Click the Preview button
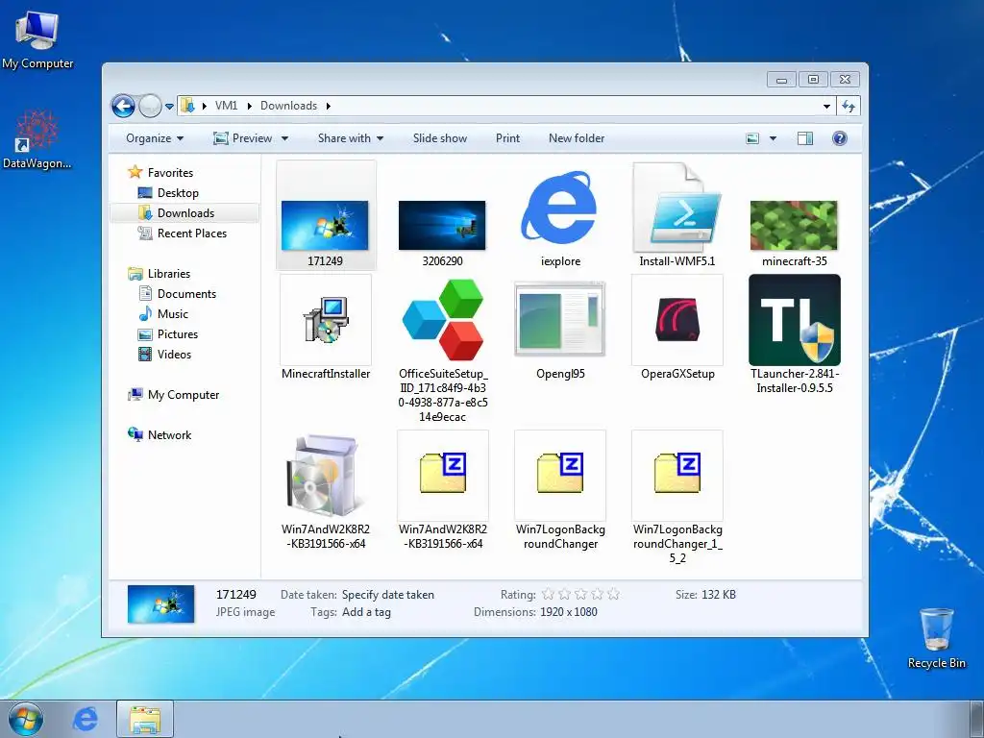The height and width of the screenshot is (738, 984). point(243,138)
